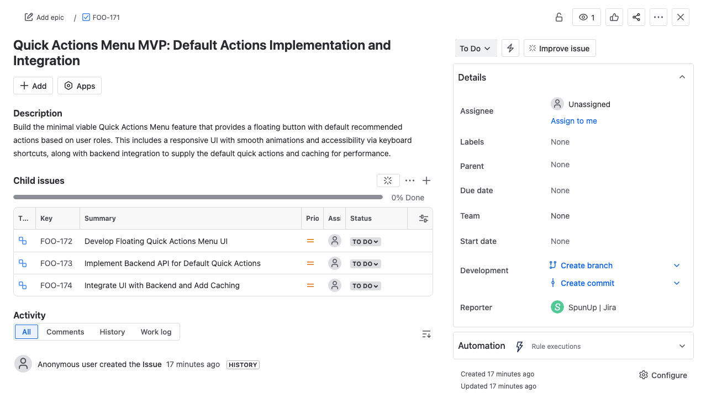The width and height of the screenshot is (706, 409).
Task: Click the Assign to me link
Action: click(x=574, y=121)
